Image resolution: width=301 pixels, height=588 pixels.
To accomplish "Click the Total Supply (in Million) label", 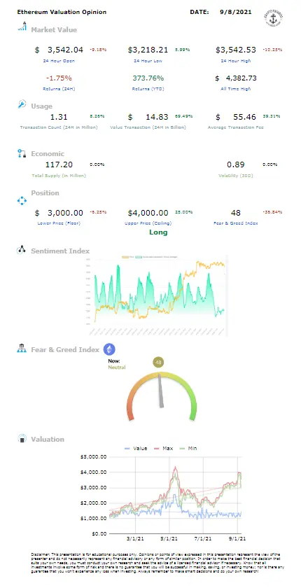I will (59, 176).
